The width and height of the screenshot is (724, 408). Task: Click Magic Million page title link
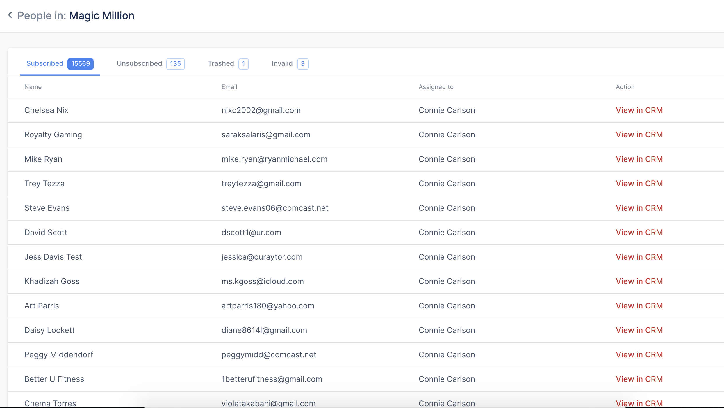(x=101, y=15)
